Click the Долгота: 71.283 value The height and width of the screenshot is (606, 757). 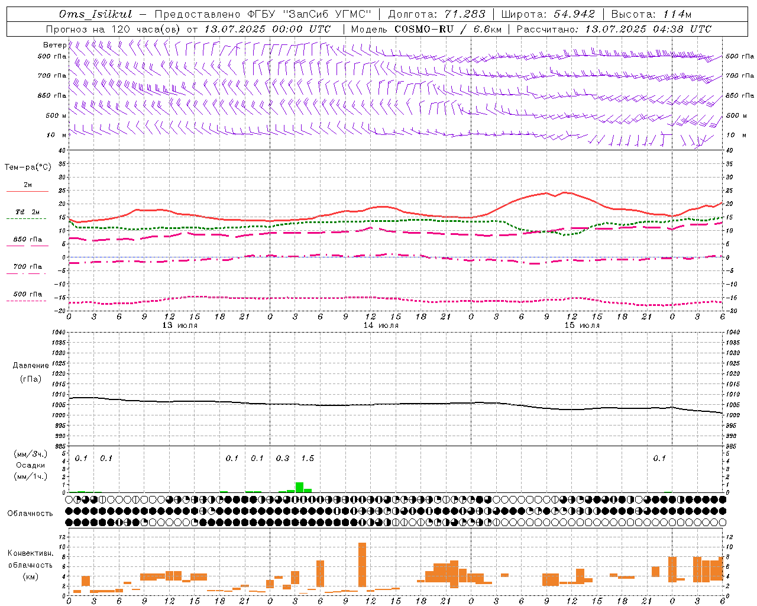[x=436, y=14]
